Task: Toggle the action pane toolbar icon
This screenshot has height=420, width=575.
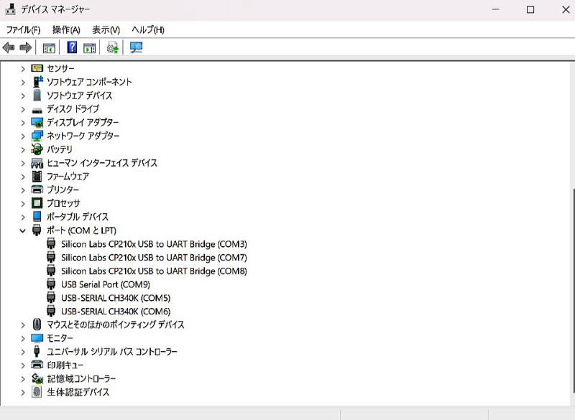Action: pos(89,48)
